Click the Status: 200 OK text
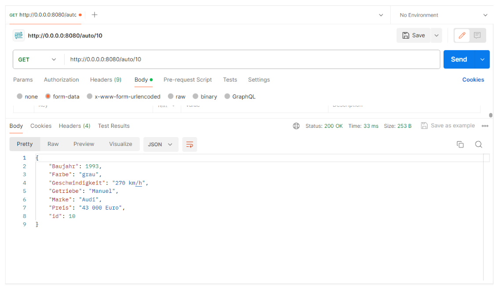495x286 pixels. pyautogui.click(x=324, y=126)
